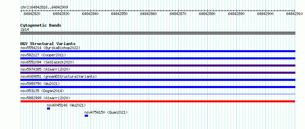Screen dimensions: 305x129
Task: Select the nsv582127 (Cooper2011) label
Action: pyautogui.click(x=43, y=55)
